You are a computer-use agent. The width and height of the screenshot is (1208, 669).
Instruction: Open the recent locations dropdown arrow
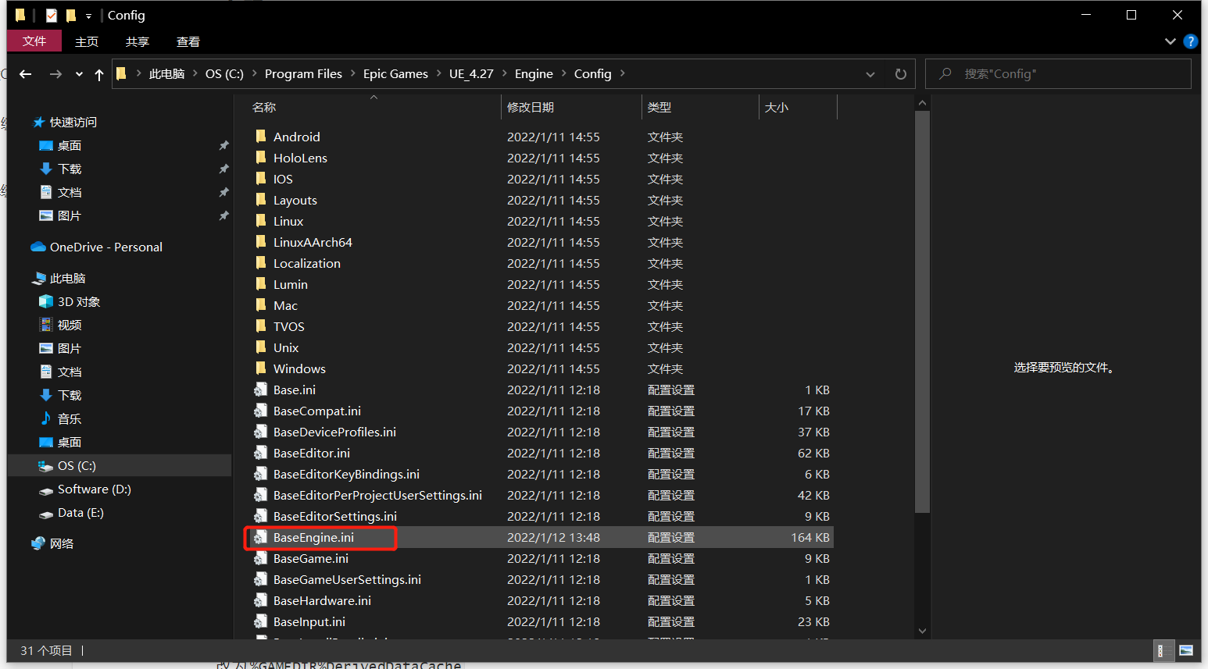79,74
